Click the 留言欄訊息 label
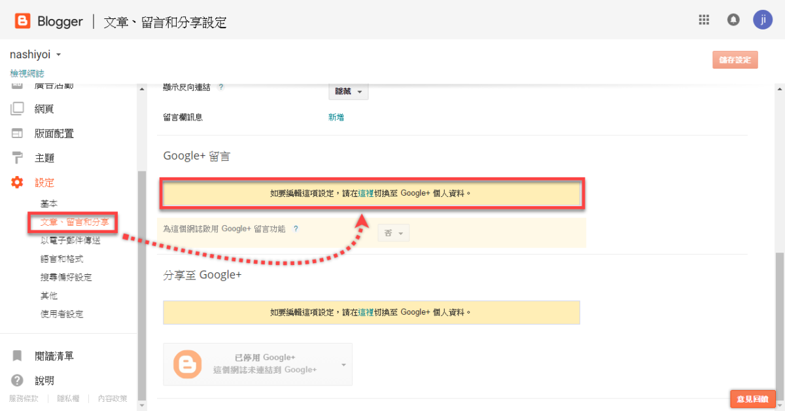785x411 pixels. [183, 117]
